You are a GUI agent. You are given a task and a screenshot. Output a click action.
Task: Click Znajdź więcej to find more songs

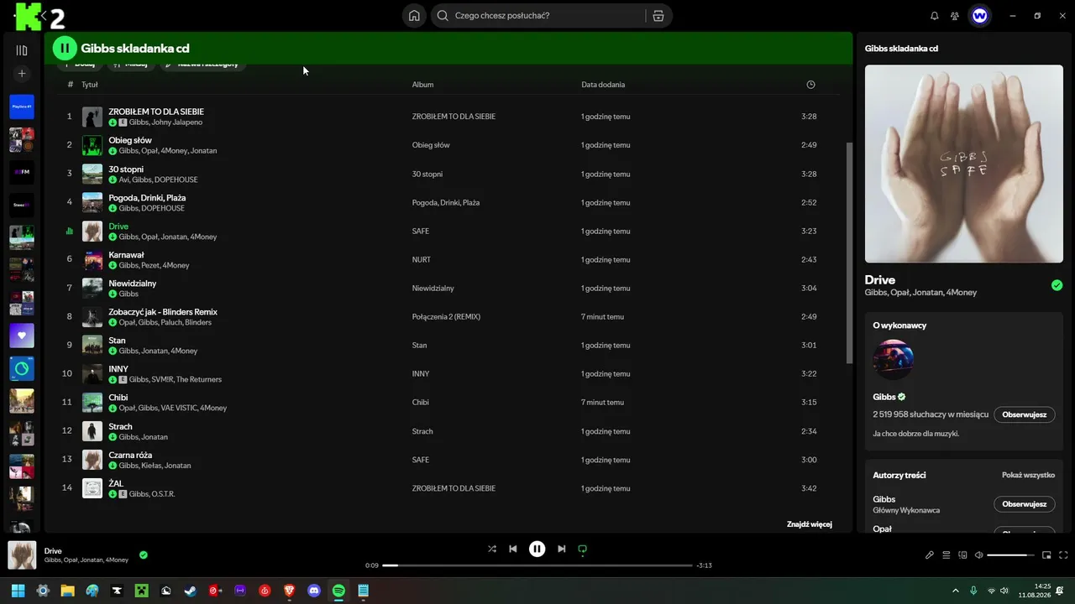810,524
